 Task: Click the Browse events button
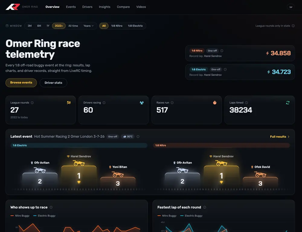(21, 83)
